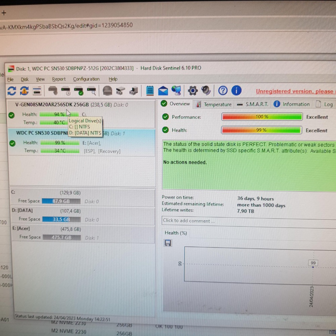Click the blue question mark help icon
Screen dimensions: 336x336
(x=223, y=90)
